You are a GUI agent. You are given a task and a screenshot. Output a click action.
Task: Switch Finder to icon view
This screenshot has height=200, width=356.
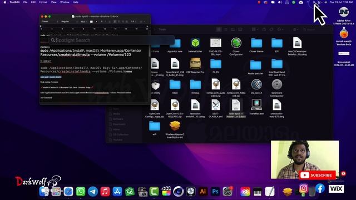(219, 29)
